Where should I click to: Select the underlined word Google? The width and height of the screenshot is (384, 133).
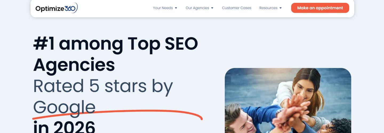coord(64,107)
